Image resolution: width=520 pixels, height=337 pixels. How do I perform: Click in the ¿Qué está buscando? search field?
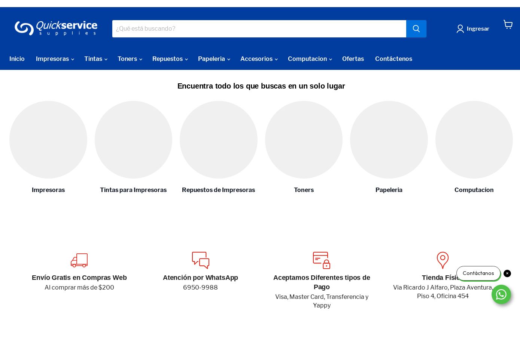pos(259,29)
